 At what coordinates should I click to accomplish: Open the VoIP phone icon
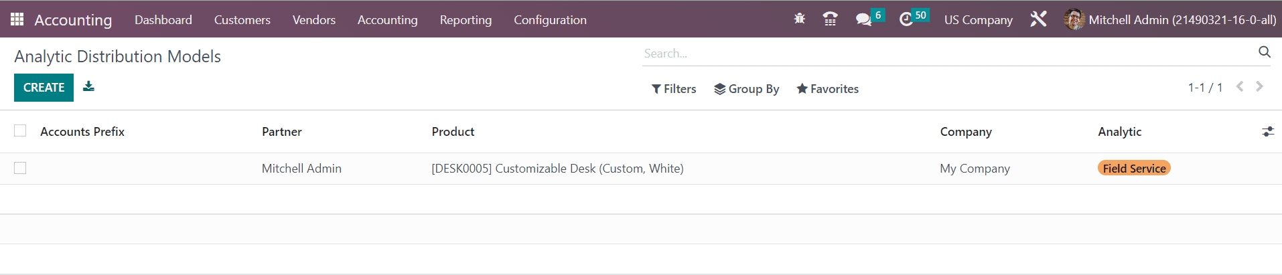click(x=830, y=19)
